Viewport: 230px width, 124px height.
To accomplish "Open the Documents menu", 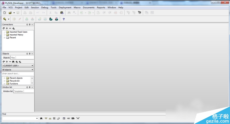I will (89, 7).
